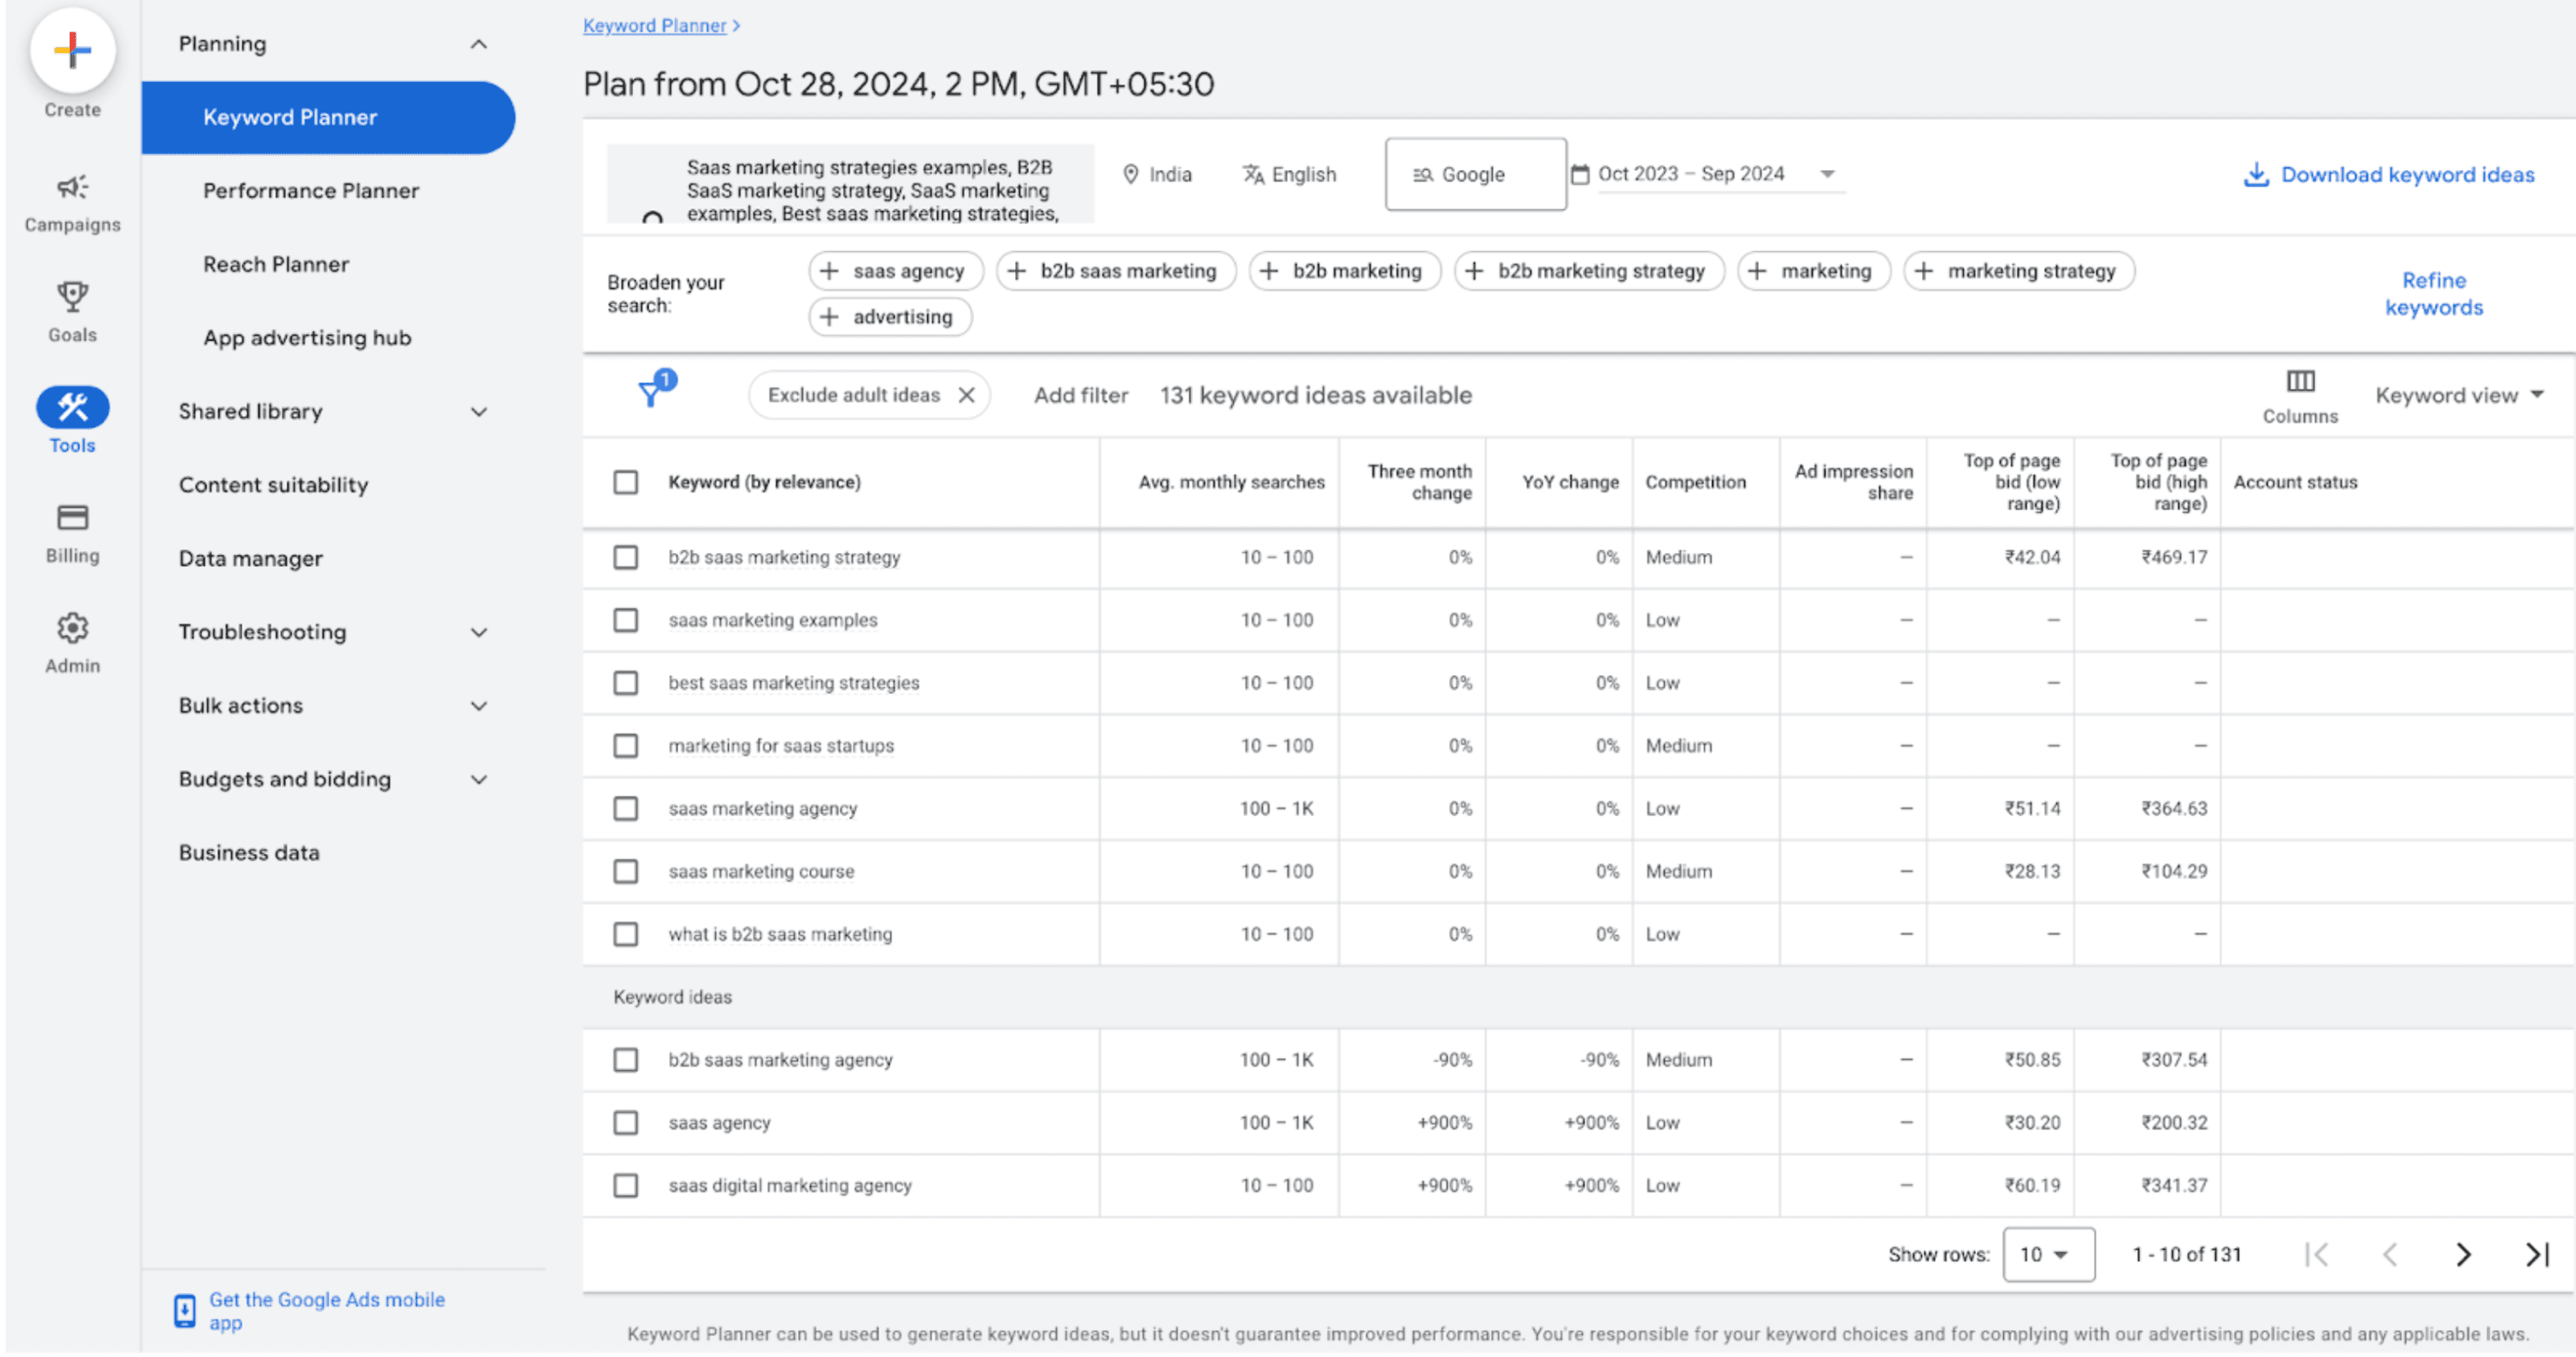Open the Google search network selector

1475,174
